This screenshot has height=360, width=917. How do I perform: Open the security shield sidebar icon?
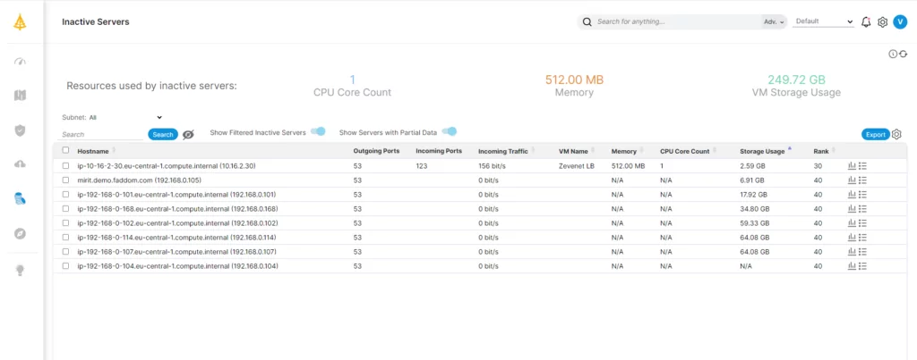click(x=20, y=130)
